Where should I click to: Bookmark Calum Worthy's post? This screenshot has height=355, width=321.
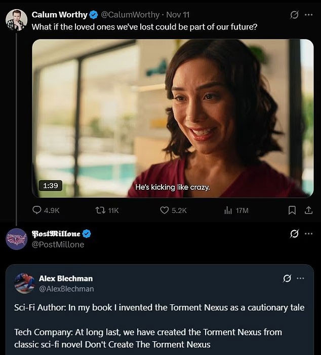click(x=292, y=210)
